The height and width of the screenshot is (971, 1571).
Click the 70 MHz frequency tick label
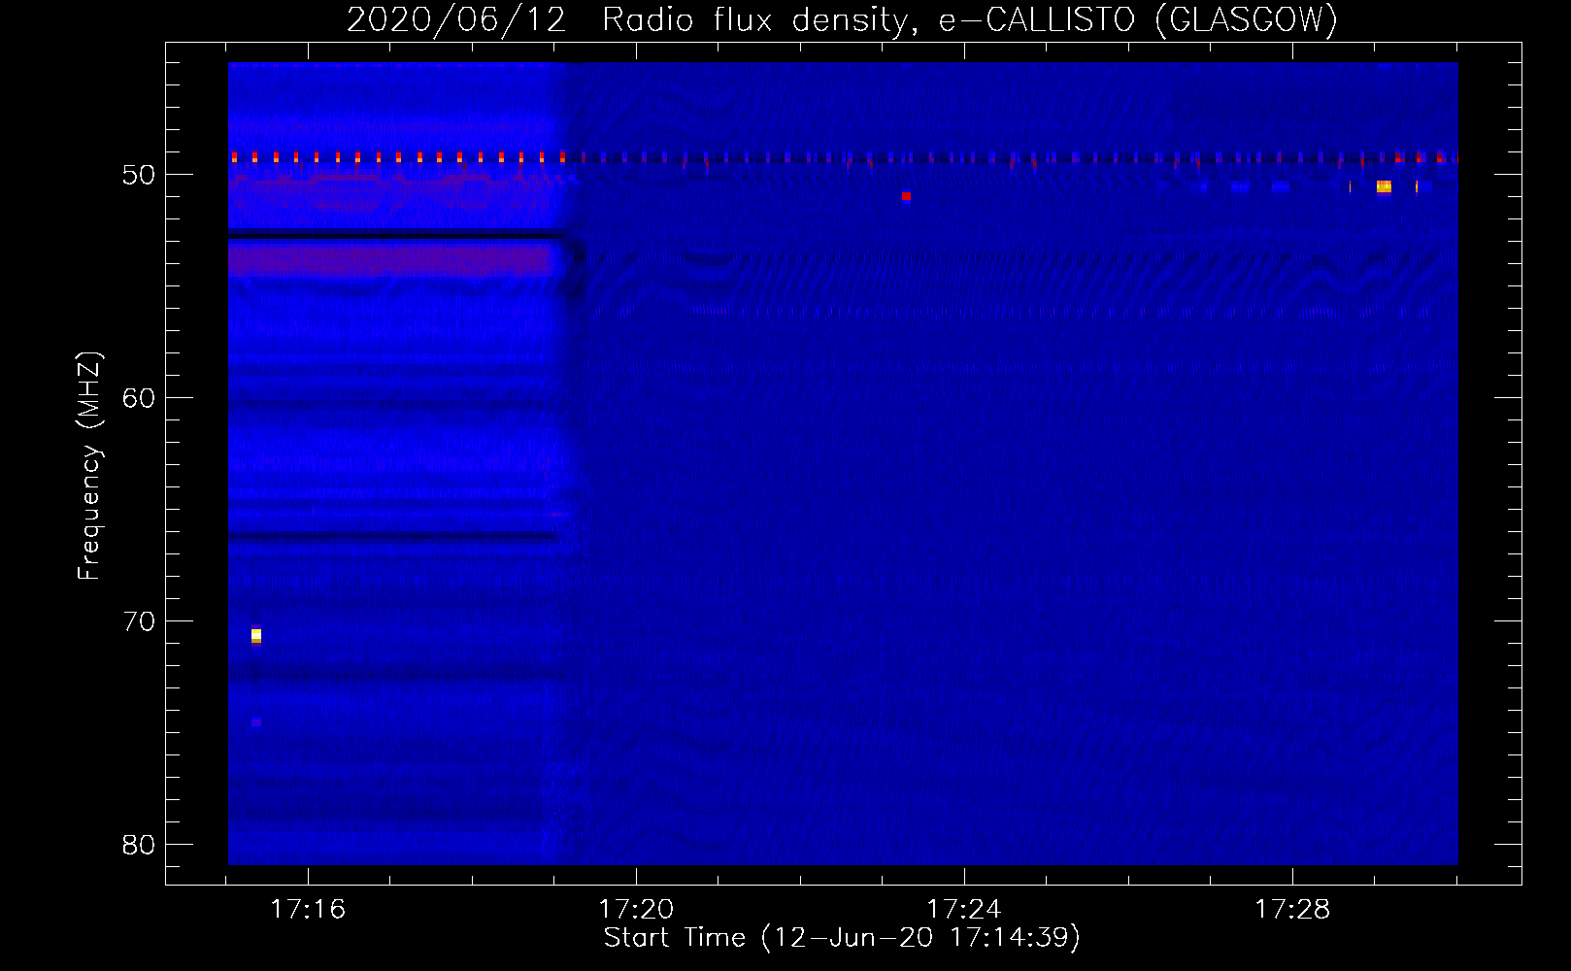pos(139,621)
